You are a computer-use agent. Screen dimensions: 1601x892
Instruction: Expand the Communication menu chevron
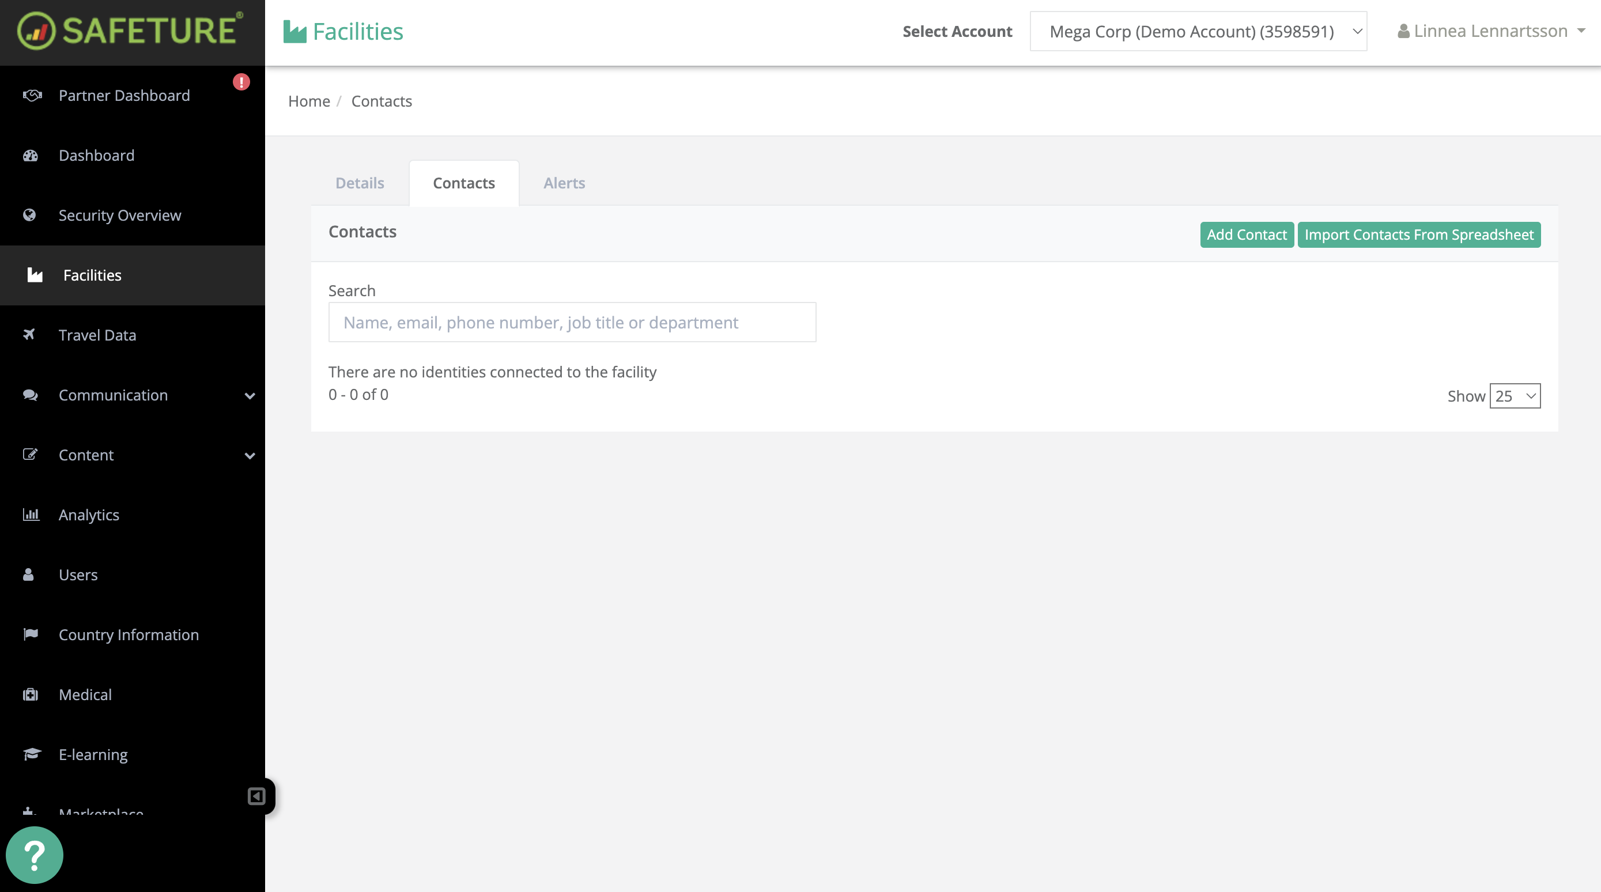coord(251,395)
